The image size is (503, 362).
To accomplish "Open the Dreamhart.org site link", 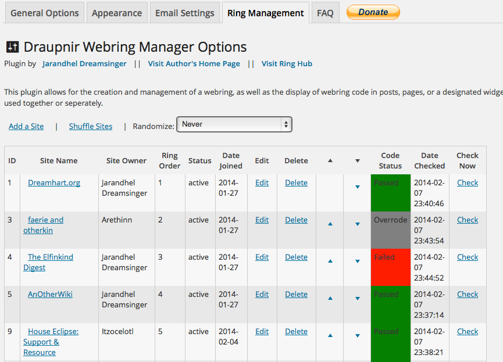I will point(54,182).
